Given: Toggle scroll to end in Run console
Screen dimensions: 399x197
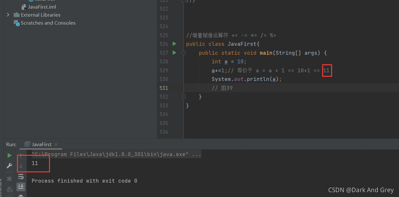Looking at the screenshot, I should pos(21,186).
